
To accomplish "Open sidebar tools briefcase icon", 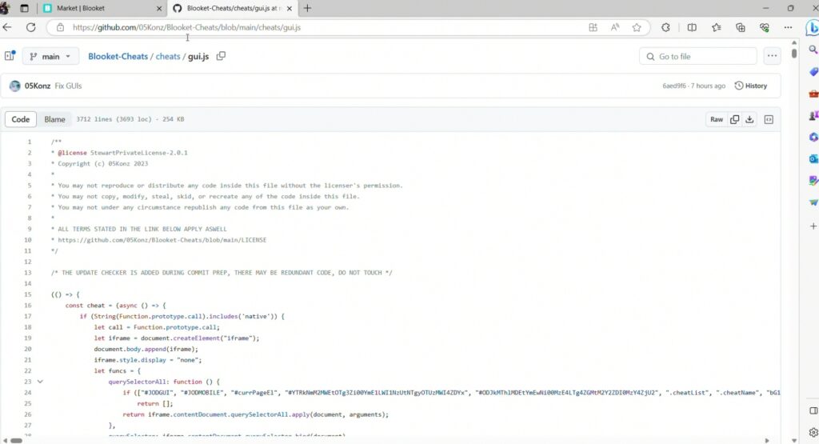I will [813, 94].
